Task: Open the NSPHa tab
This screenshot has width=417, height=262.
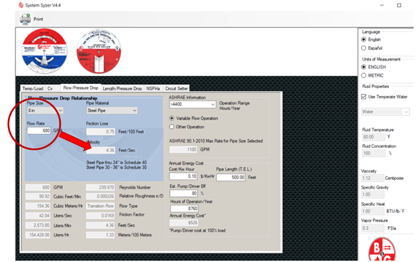Action: (x=153, y=89)
